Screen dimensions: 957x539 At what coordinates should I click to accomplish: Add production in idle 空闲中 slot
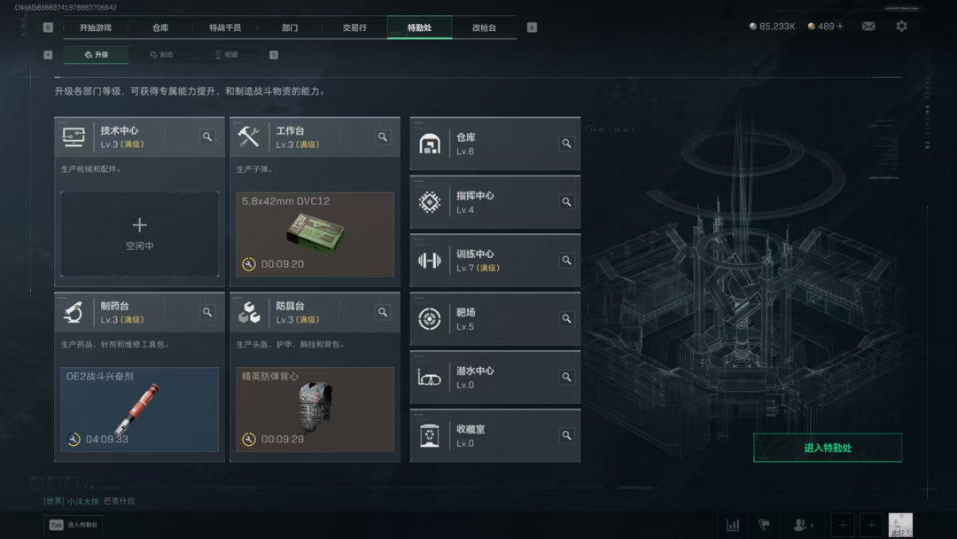140,234
